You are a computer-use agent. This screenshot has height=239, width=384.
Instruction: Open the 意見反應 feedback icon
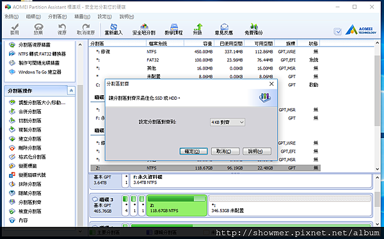coord(224,29)
